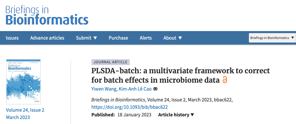Open the Briefings in Bioinformatics search scope dropdown
This screenshot has width=296, height=124.
tap(272, 38)
